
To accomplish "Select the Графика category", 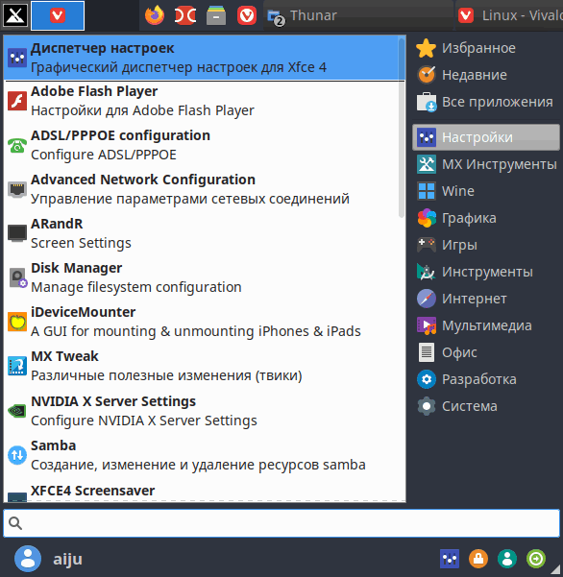I will pyautogui.click(x=486, y=218).
